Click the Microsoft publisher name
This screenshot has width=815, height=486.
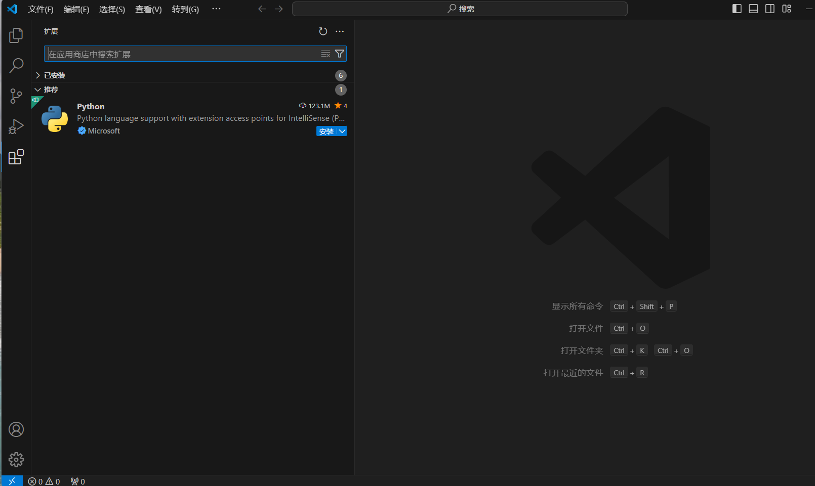104,130
